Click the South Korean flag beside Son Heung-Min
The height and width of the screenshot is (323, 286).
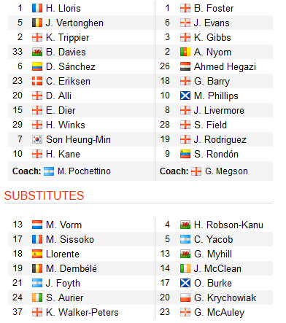point(37,139)
